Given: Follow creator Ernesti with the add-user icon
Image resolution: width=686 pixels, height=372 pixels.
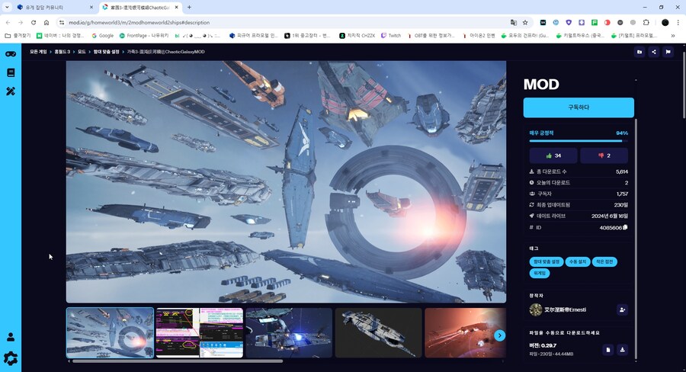Looking at the screenshot, I should point(622,309).
